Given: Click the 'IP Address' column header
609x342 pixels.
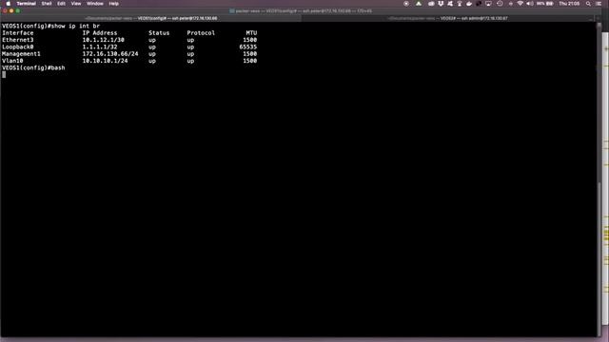Looking at the screenshot, I should 100,33.
